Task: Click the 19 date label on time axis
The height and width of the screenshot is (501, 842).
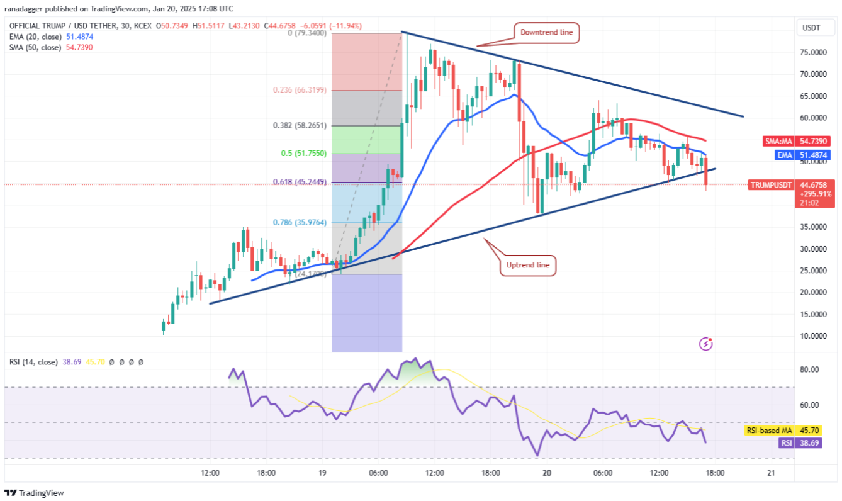Action: click(x=323, y=473)
